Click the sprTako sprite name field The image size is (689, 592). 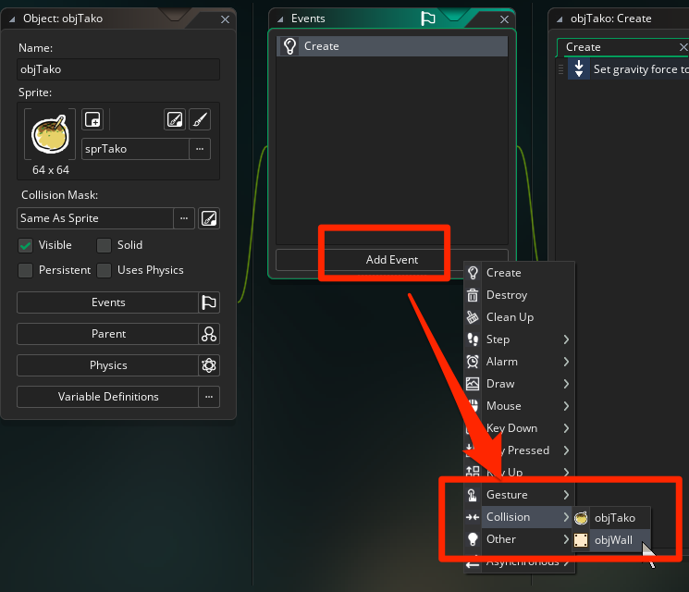135,149
